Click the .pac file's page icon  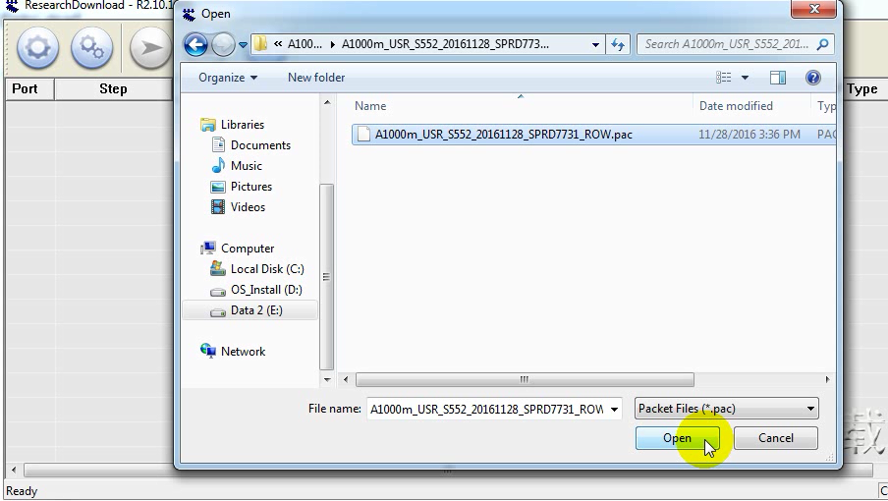(x=364, y=135)
